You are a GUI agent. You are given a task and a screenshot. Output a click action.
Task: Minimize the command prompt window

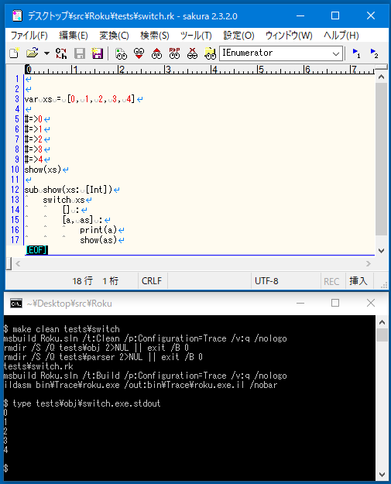pyautogui.click(x=300, y=303)
